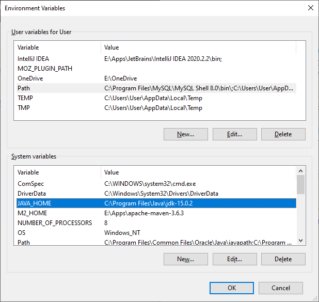Select the ComSpec system variable
The height and width of the screenshot is (302, 319).
click(30, 184)
